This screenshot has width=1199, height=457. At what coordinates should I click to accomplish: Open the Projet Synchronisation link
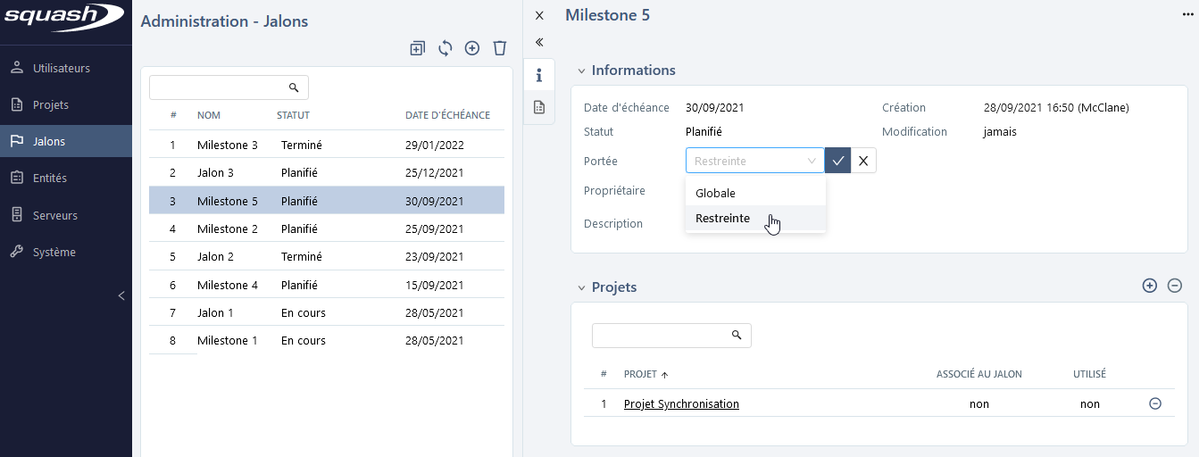point(681,404)
